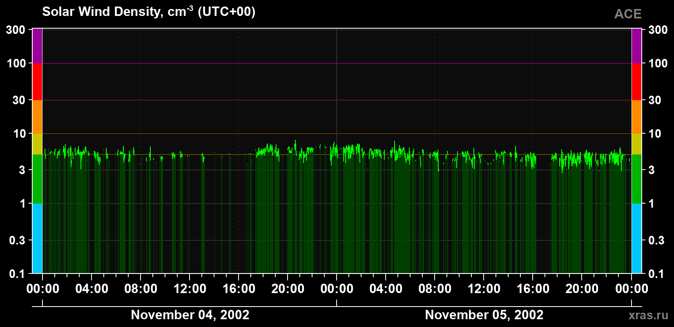Image resolution: width=674 pixels, height=327 pixels.
Task: Click the red band on the left color scale
Action: (37, 82)
